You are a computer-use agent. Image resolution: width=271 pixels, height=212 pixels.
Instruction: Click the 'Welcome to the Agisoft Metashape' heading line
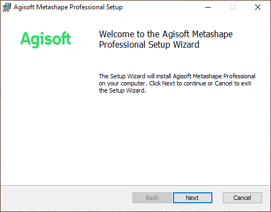point(166,34)
